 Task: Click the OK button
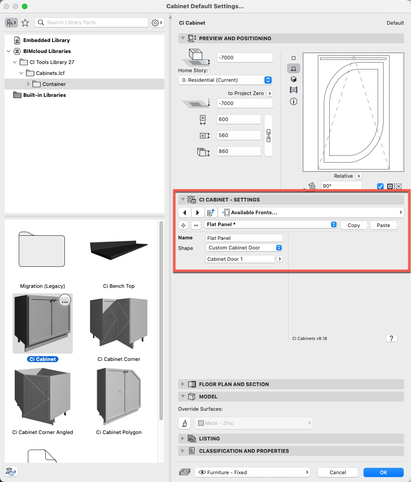[x=383, y=472]
